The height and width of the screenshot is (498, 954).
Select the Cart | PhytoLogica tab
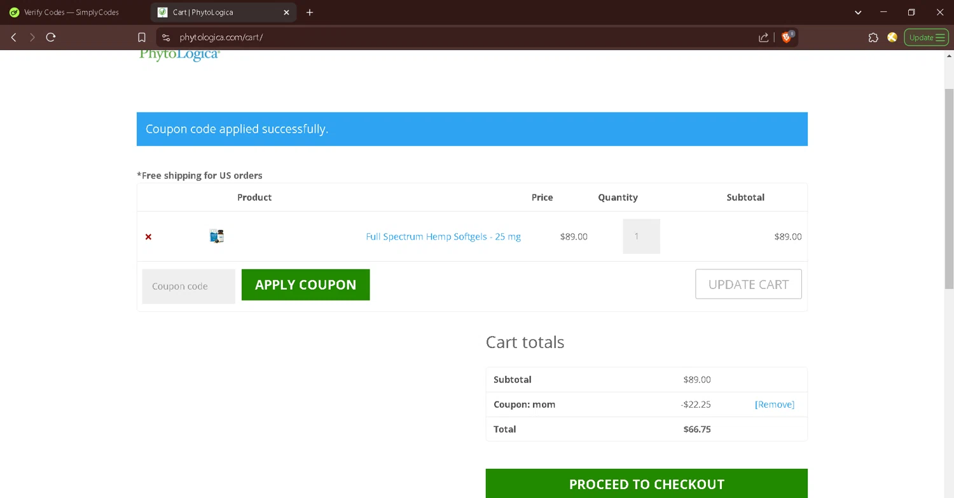[x=223, y=12]
